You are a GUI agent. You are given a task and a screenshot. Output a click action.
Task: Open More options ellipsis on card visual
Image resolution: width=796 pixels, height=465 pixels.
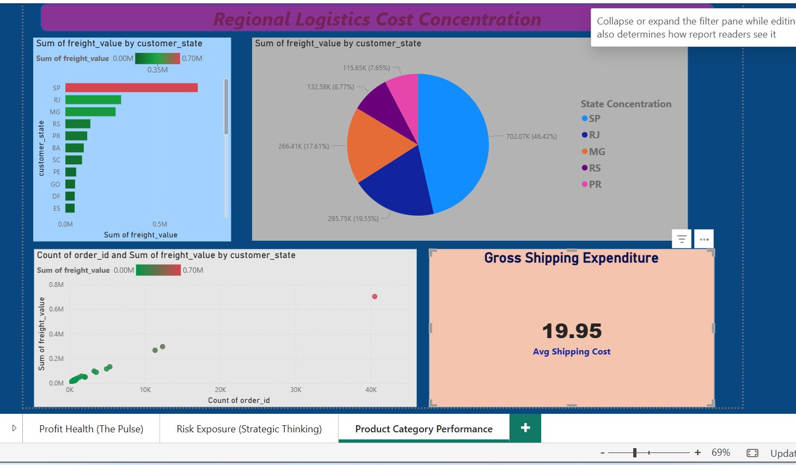pos(704,239)
